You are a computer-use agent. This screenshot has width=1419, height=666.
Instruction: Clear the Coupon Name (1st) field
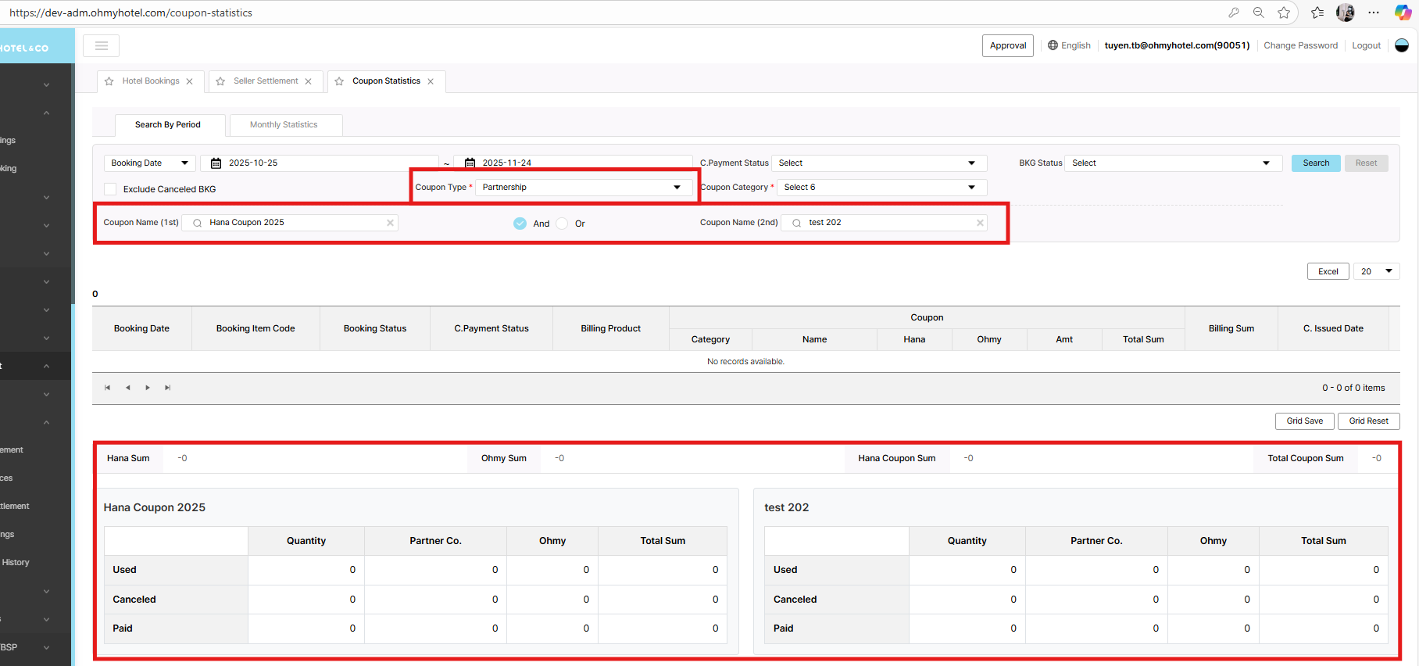tap(390, 223)
